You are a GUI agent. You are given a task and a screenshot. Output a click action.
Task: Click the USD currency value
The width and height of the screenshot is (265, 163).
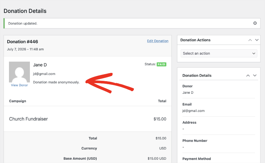(x=163, y=148)
